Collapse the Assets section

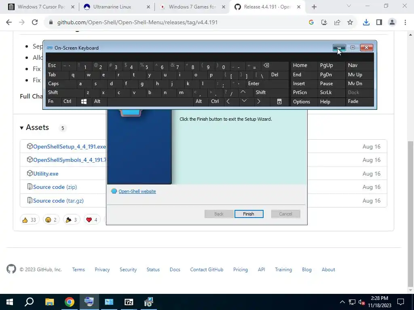34,128
